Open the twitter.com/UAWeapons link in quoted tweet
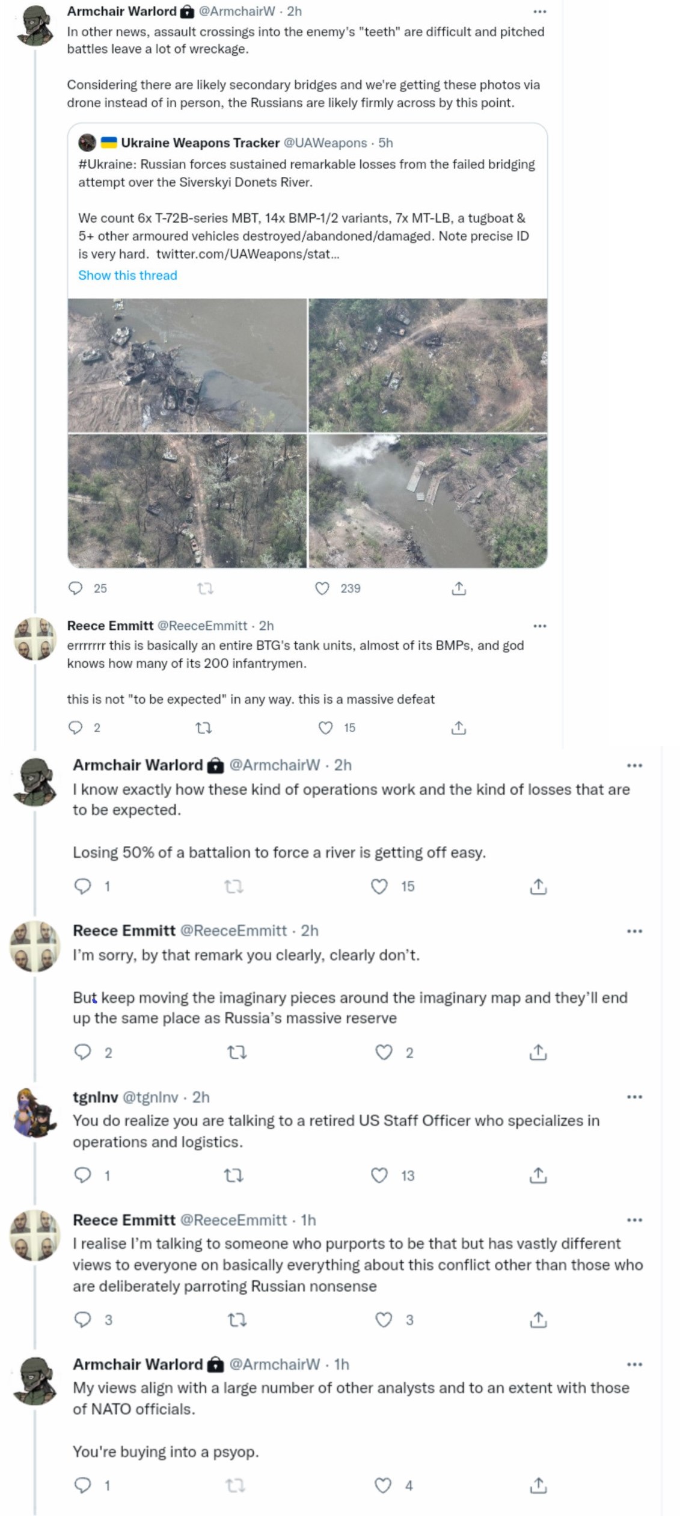The height and width of the screenshot is (1516, 680). click(x=248, y=254)
